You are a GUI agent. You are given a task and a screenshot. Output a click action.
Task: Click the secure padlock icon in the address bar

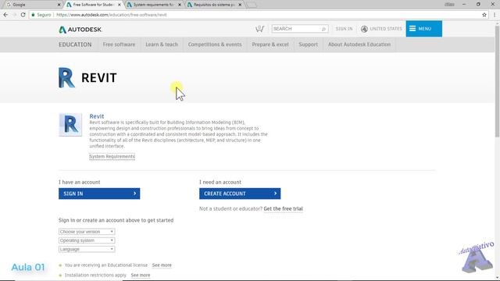[x=33, y=15]
